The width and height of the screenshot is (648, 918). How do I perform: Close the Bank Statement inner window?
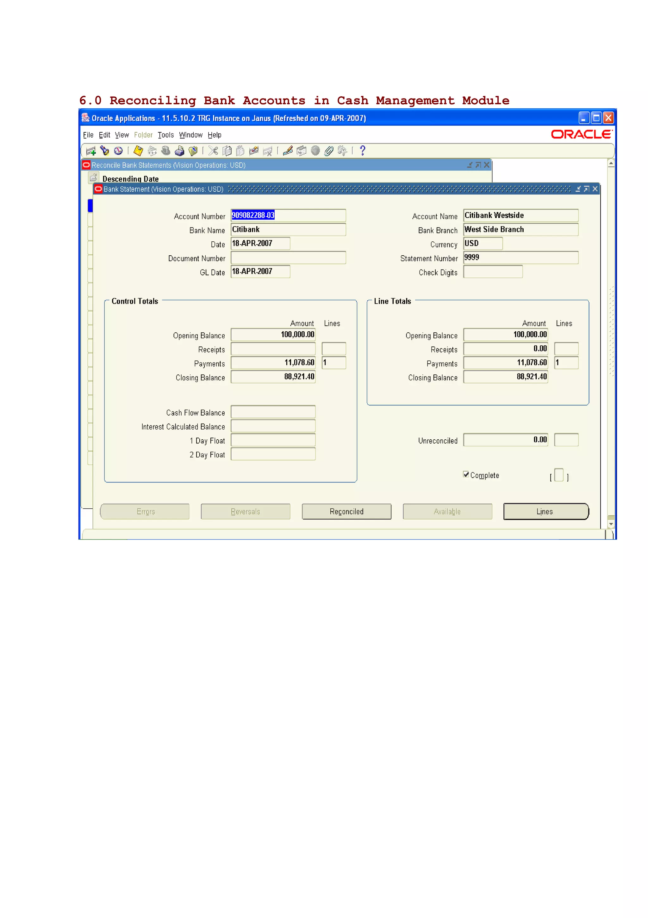tap(595, 189)
